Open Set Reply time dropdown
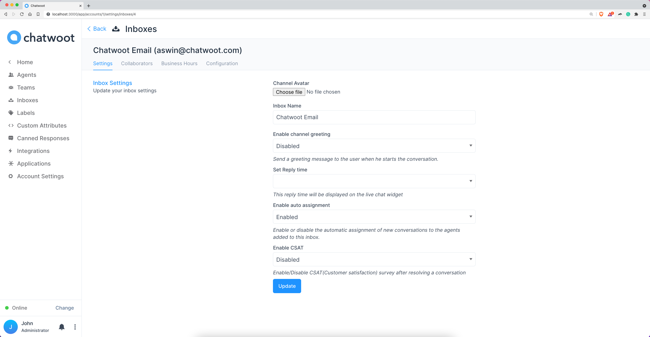 click(374, 181)
